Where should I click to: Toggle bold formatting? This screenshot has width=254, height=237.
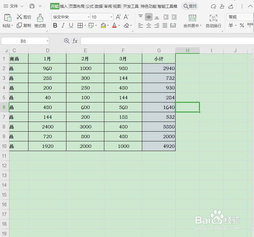click(55, 25)
